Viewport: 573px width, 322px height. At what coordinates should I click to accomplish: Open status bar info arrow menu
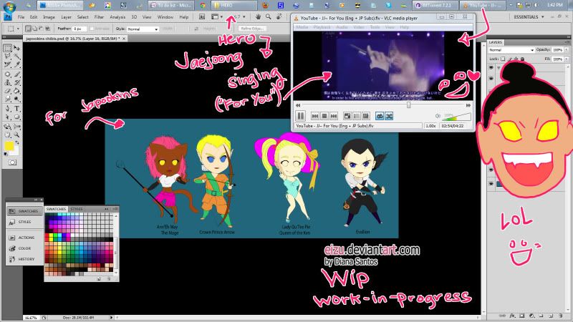(x=112, y=318)
